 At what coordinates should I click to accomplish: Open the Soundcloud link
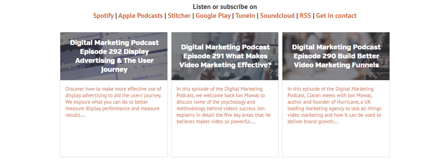[x=277, y=16]
